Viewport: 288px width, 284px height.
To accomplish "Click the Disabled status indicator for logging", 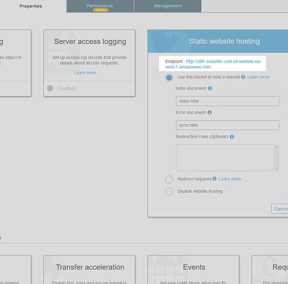I will coord(50,88).
